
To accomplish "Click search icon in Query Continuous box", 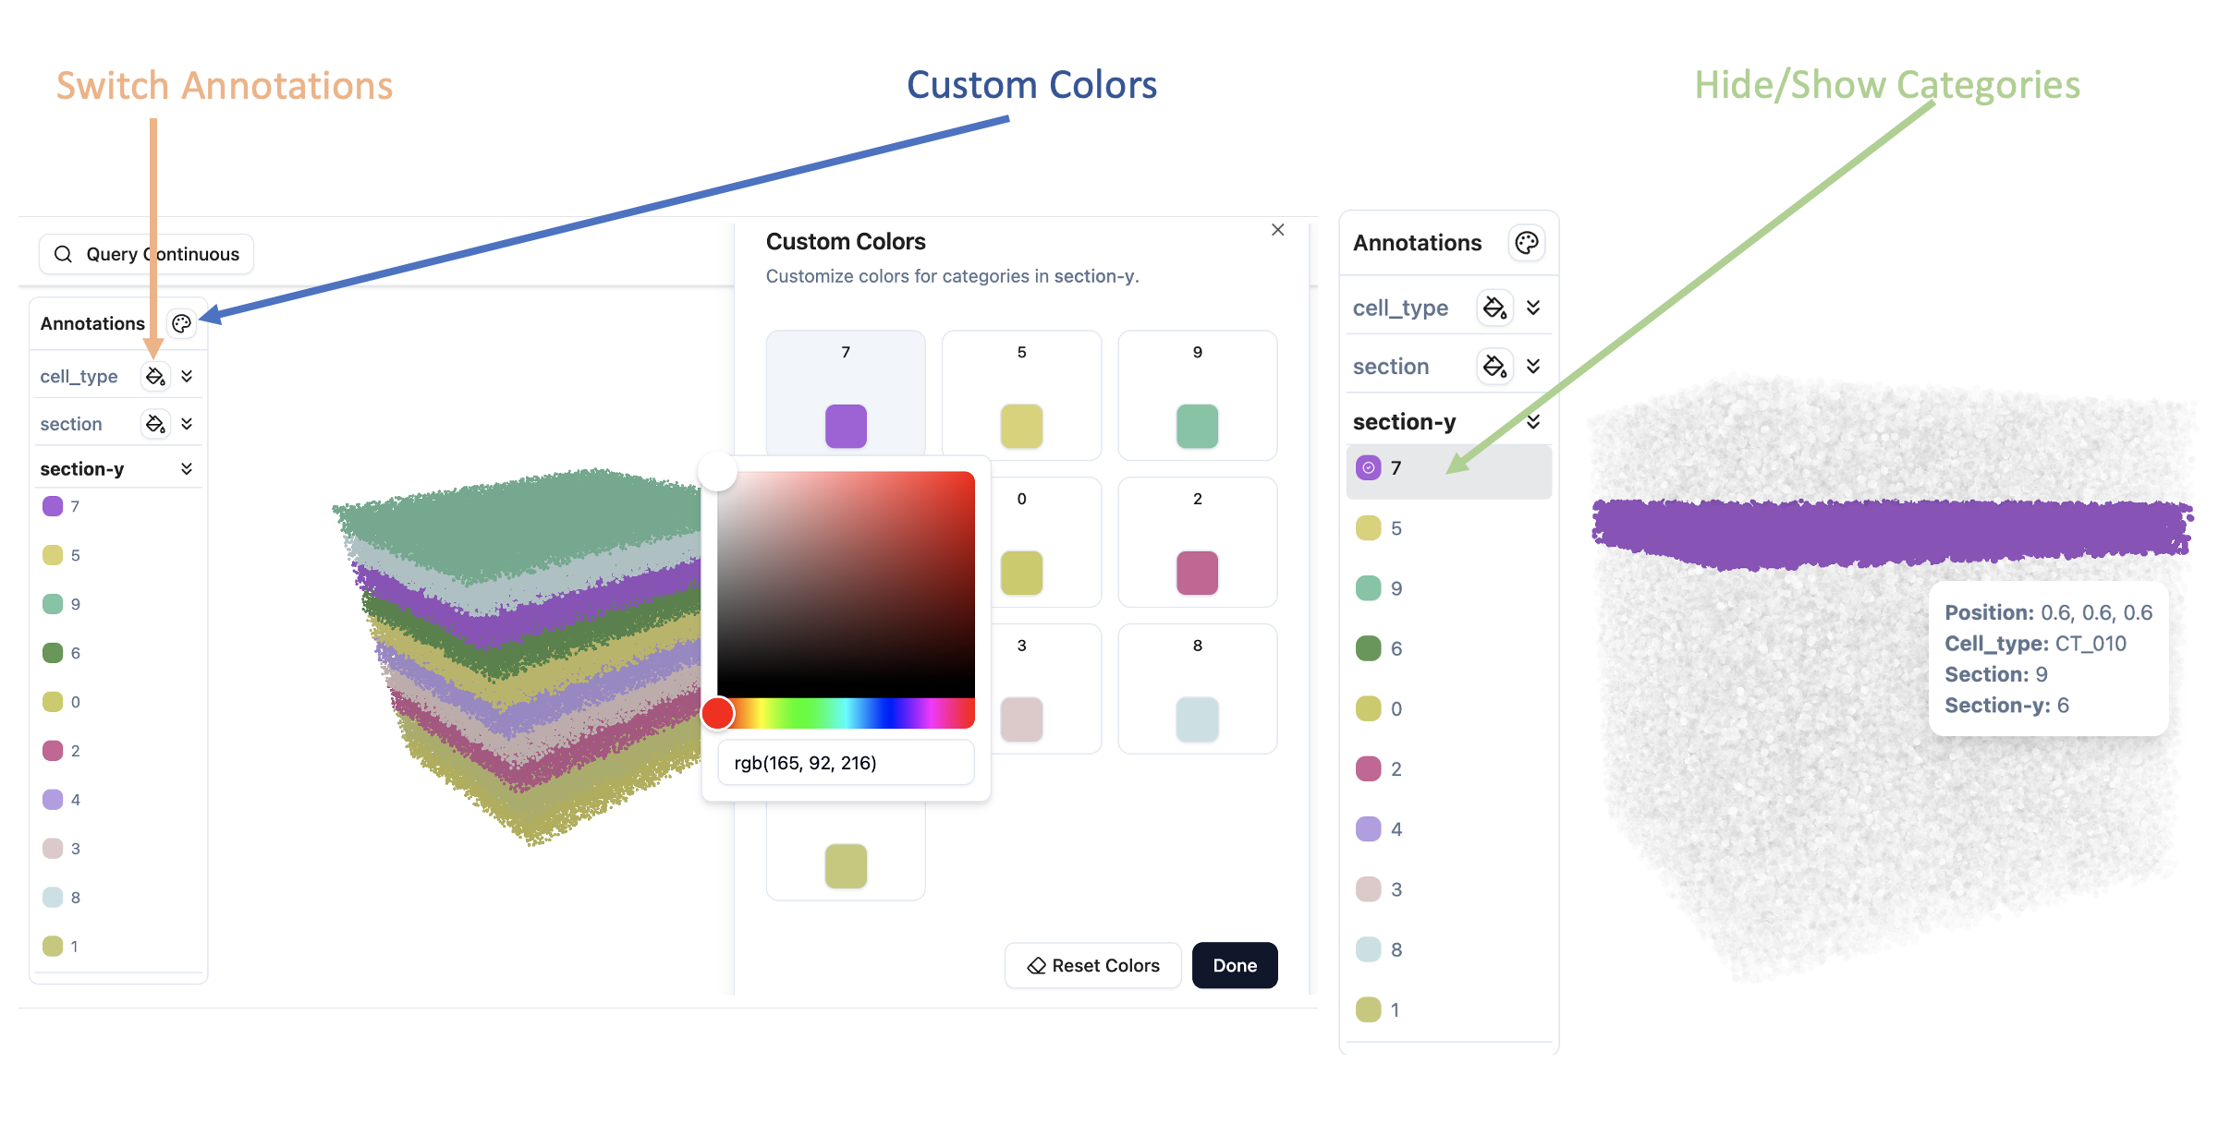I will [63, 254].
